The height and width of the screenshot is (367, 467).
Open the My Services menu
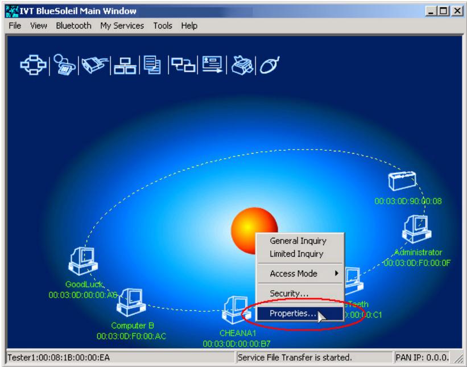pos(122,26)
